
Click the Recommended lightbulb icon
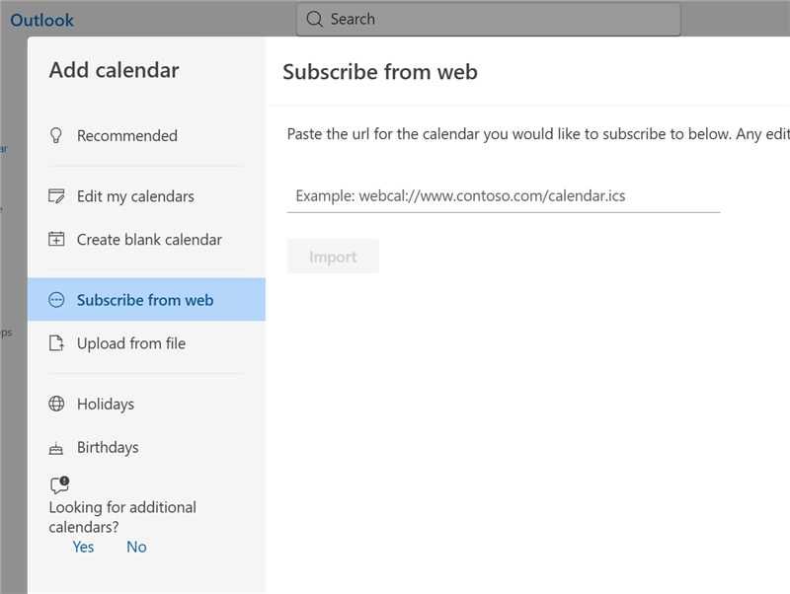56,136
